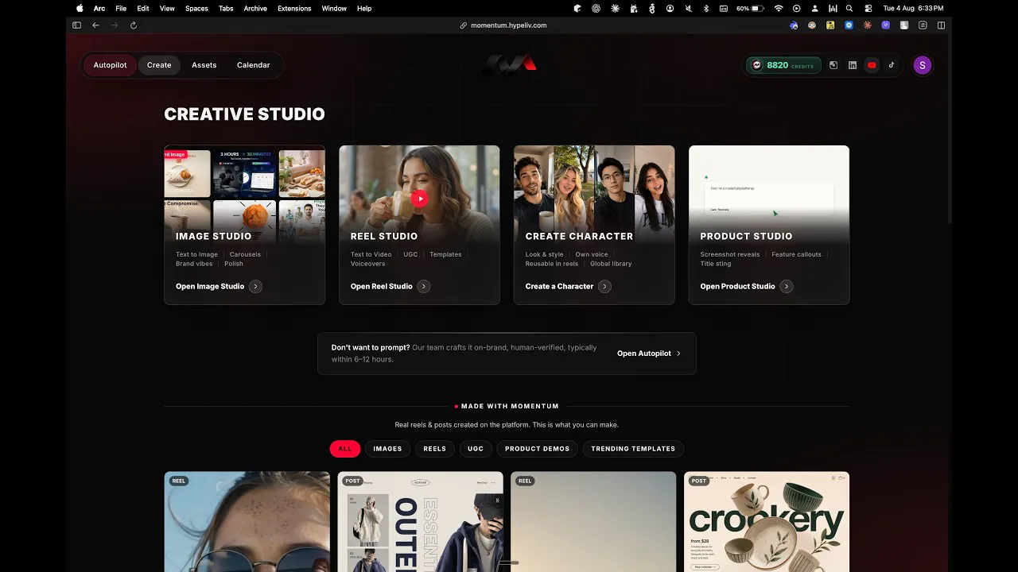Viewport: 1018px width, 572px height.
Task: Click the 8820 credits badge
Action: [783, 65]
